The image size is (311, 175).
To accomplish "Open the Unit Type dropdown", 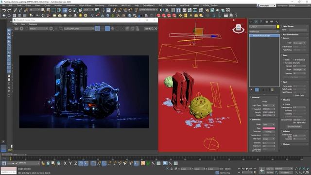I will click(269, 139).
